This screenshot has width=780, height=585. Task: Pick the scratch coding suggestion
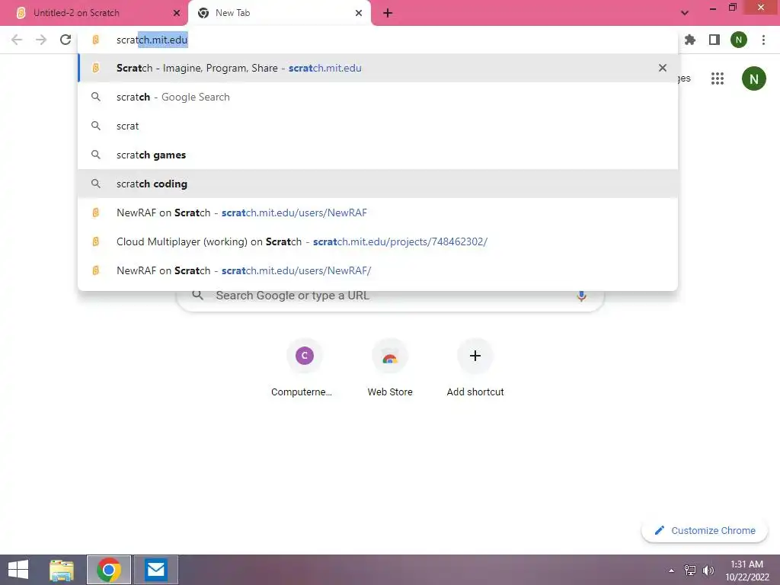pyautogui.click(x=378, y=184)
